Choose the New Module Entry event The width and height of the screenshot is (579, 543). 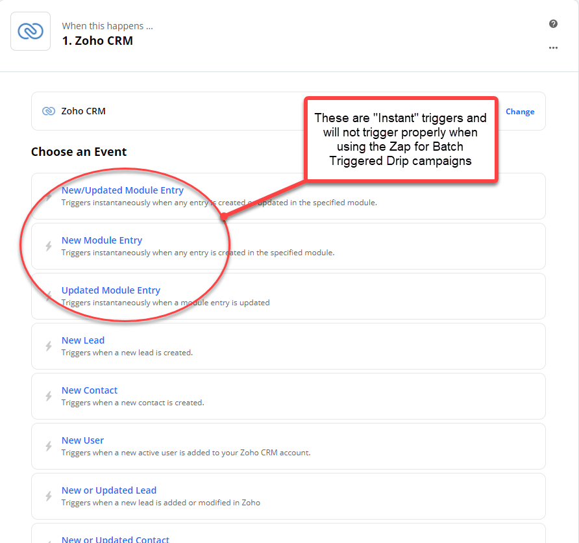[288, 246]
